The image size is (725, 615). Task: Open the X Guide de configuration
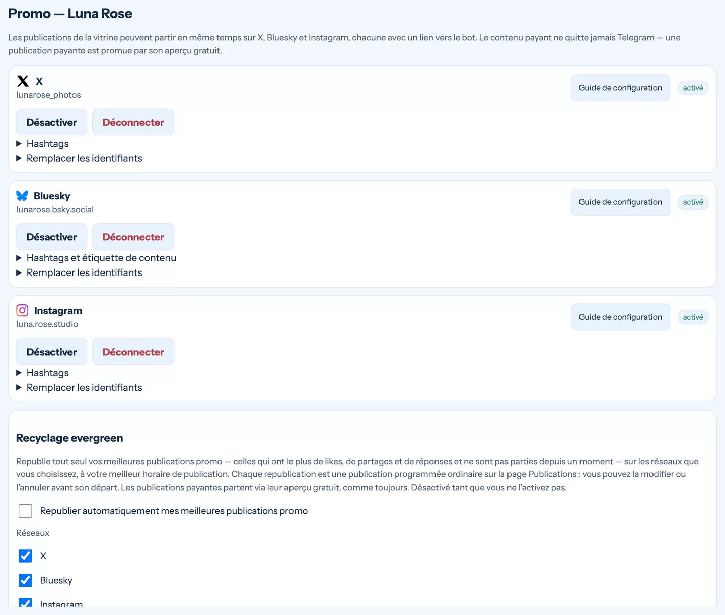click(x=620, y=88)
